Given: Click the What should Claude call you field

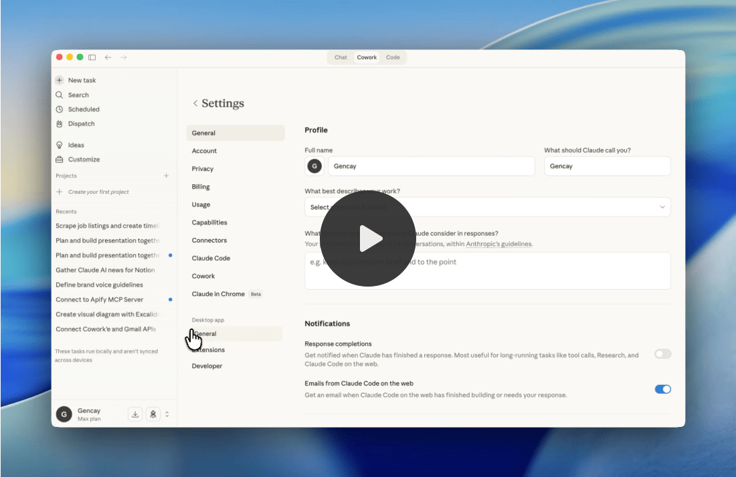Looking at the screenshot, I should coord(608,166).
